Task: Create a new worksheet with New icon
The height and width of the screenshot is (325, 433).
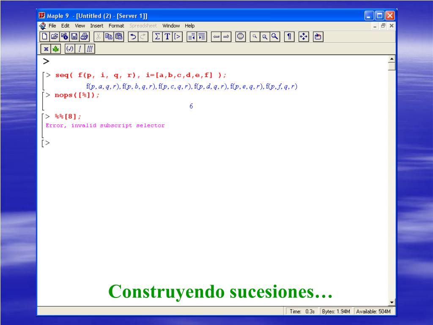Action: click(x=45, y=36)
